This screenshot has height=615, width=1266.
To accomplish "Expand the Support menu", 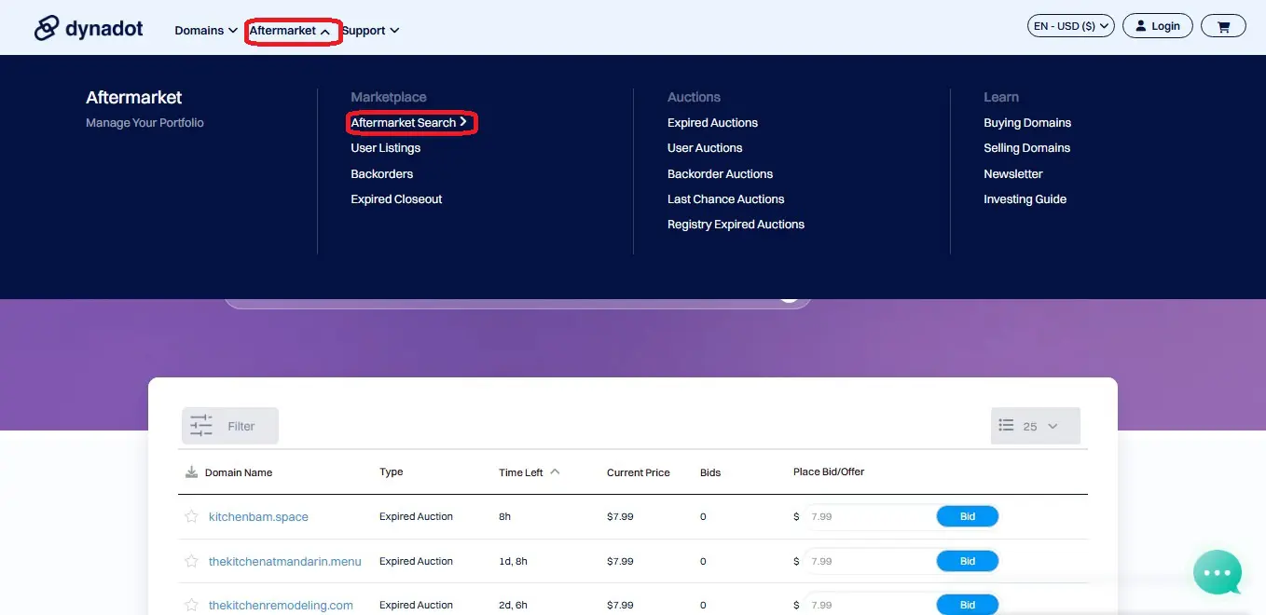I will point(370,31).
